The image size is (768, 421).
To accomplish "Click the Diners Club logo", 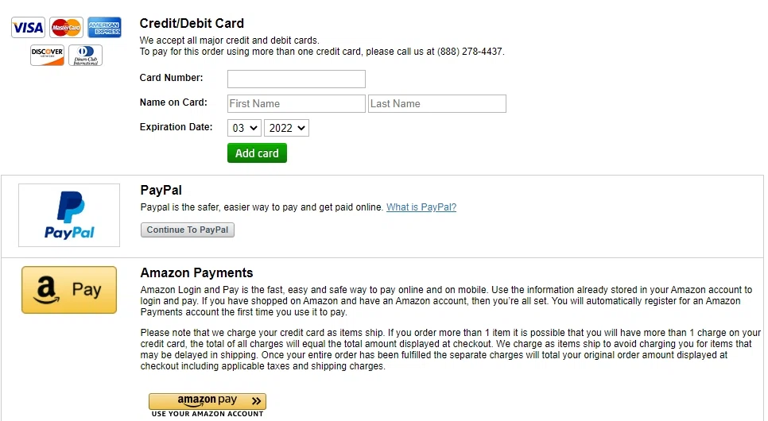I will click(85, 56).
